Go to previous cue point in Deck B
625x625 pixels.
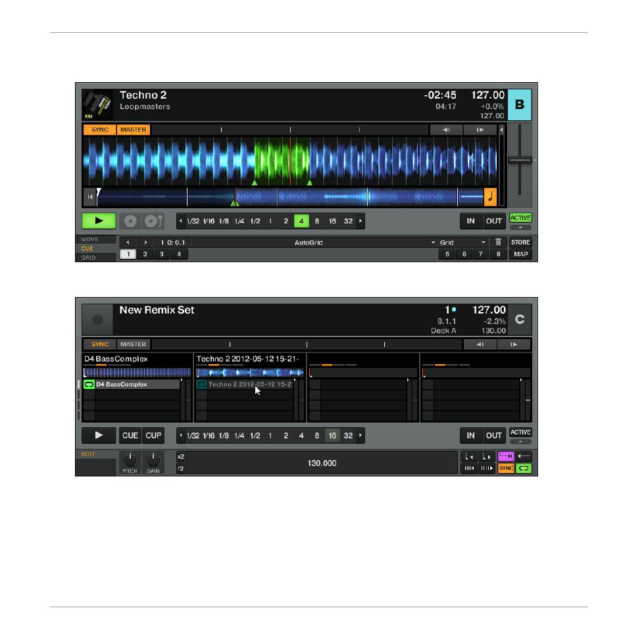click(x=128, y=243)
